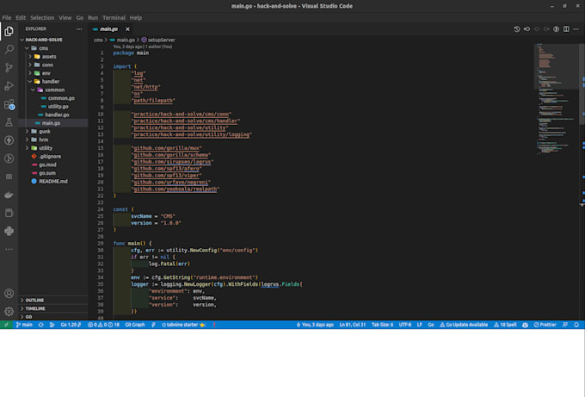Image resolution: width=585 pixels, height=397 pixels.
Task: Open the Manage gear icon
Action: click(9, 312)
